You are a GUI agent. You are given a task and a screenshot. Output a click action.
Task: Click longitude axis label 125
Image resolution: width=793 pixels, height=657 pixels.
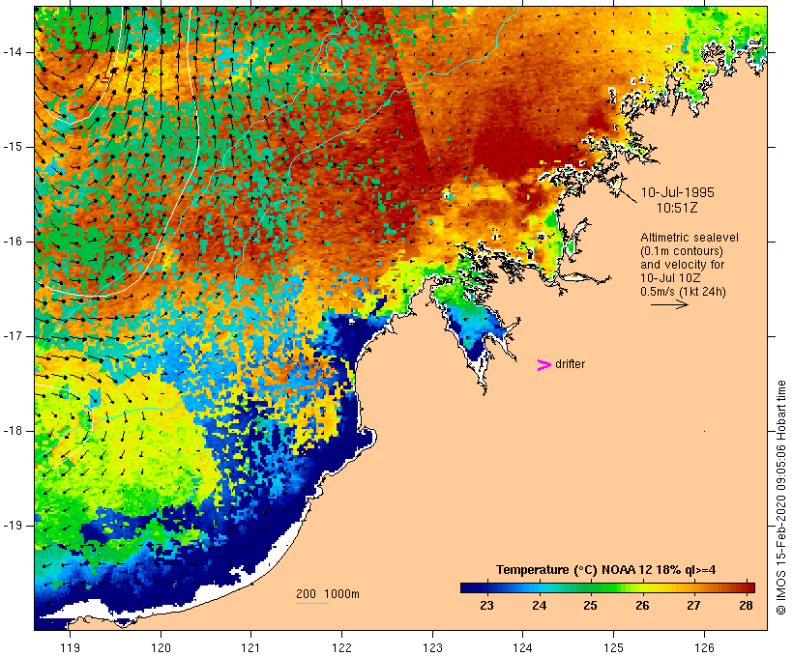click(x=614, y=648)
